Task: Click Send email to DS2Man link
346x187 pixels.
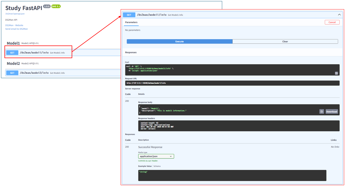Action: (x=16, y=29)
